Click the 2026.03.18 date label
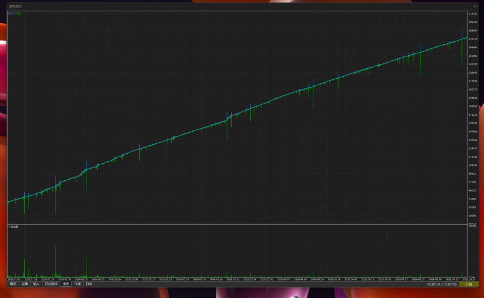The height and width of the screenshot is (298, 484). [216, 279]
